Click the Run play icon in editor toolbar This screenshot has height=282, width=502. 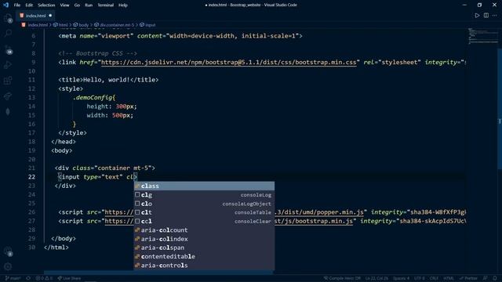point(477,16)
